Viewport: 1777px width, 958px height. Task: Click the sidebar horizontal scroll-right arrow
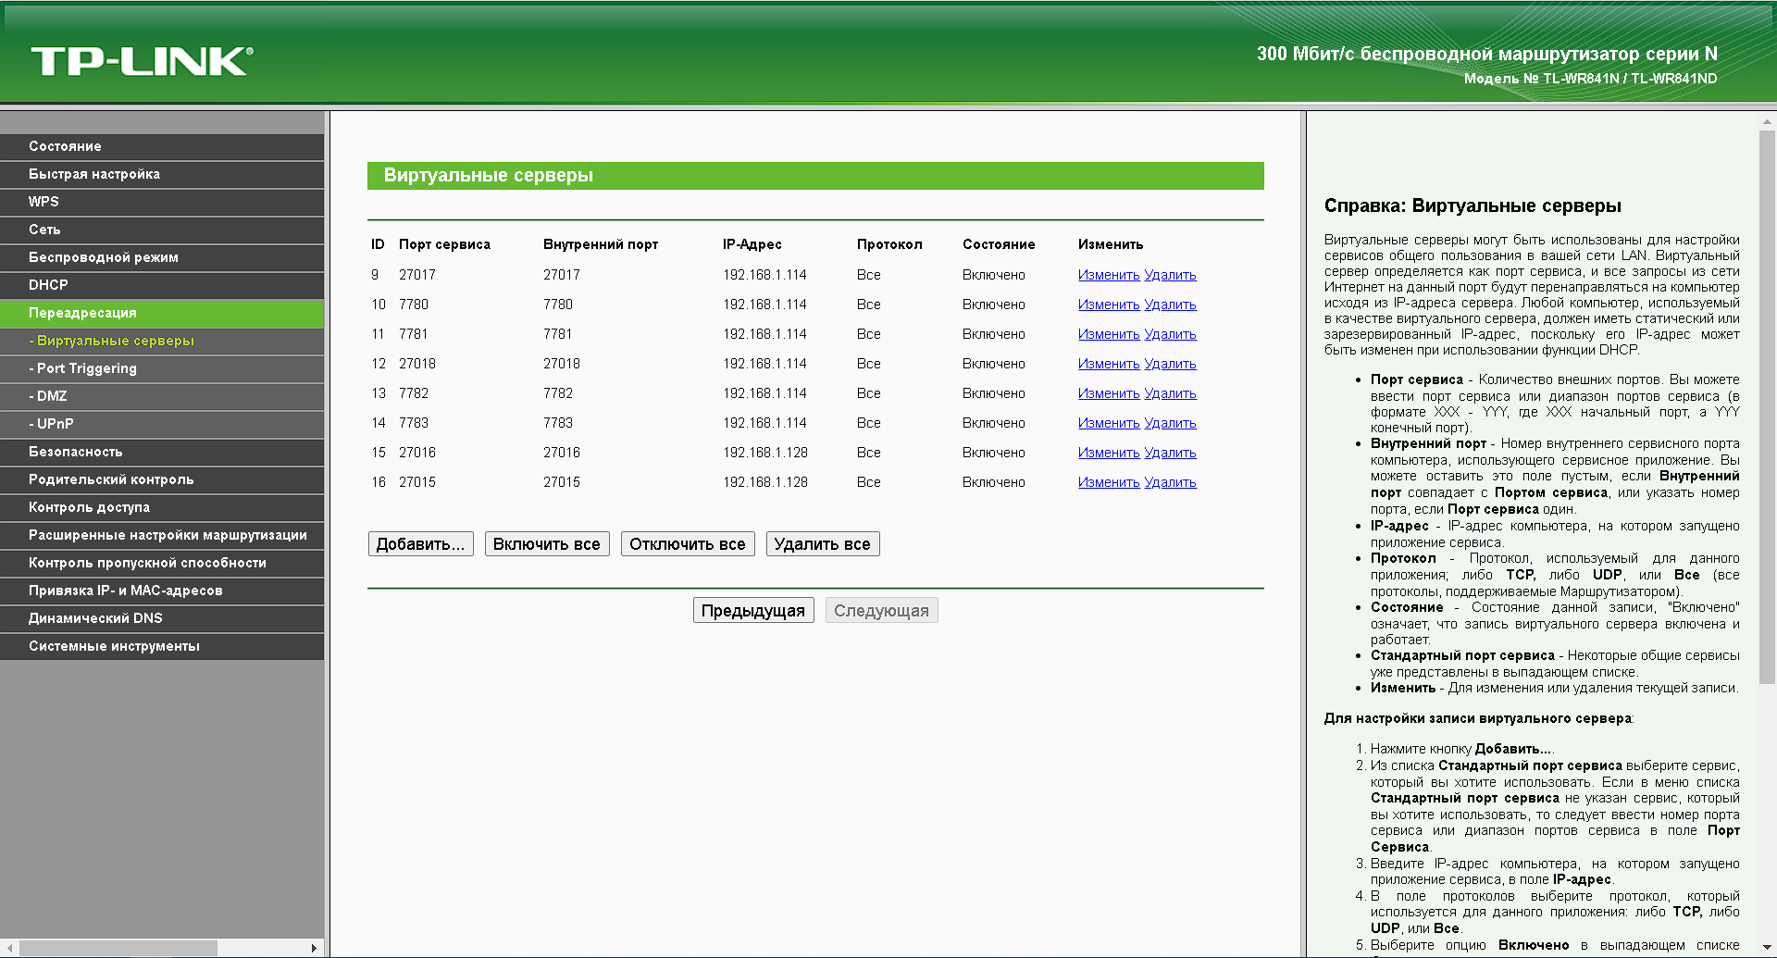click(x=314, y=948)
